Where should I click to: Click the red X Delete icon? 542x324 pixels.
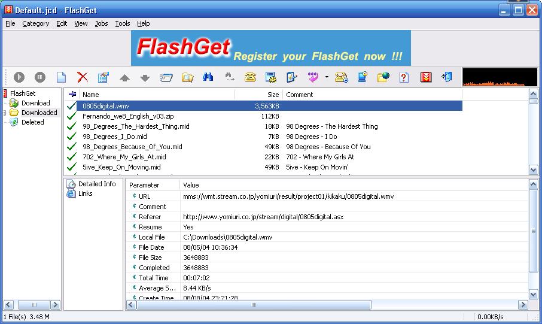tap(83, 77)
